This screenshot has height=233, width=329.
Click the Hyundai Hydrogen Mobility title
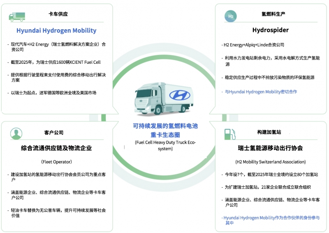pos(56,31)
